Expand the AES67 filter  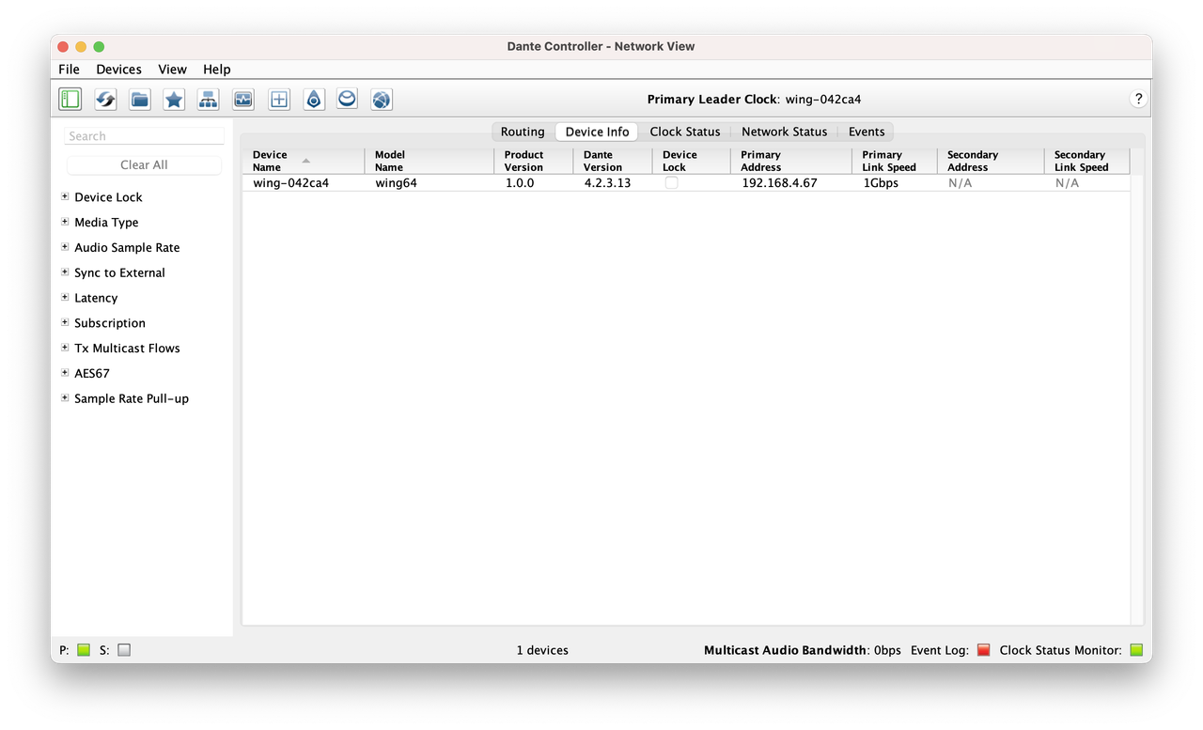tap(65, 373)
